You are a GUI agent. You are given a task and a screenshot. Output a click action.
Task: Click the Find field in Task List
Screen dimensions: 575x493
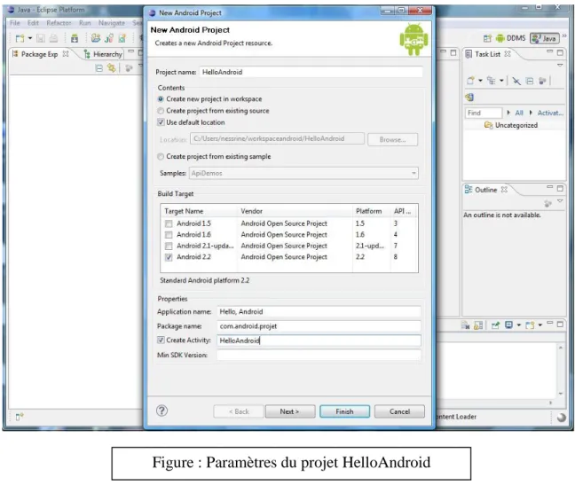[484, 113]
